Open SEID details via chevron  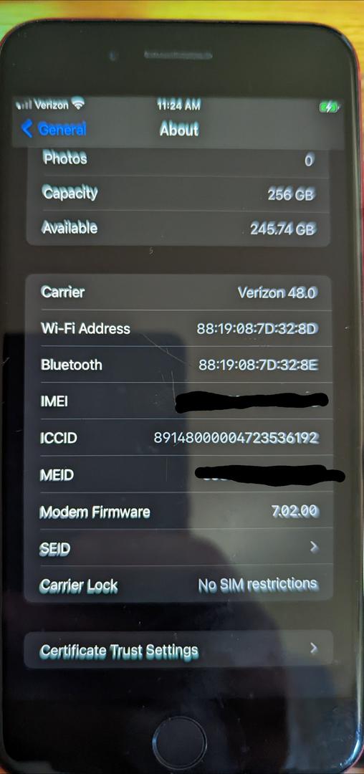[x=314, y=547]
